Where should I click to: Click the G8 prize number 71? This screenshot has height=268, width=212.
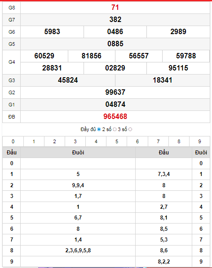coord(115,7)
